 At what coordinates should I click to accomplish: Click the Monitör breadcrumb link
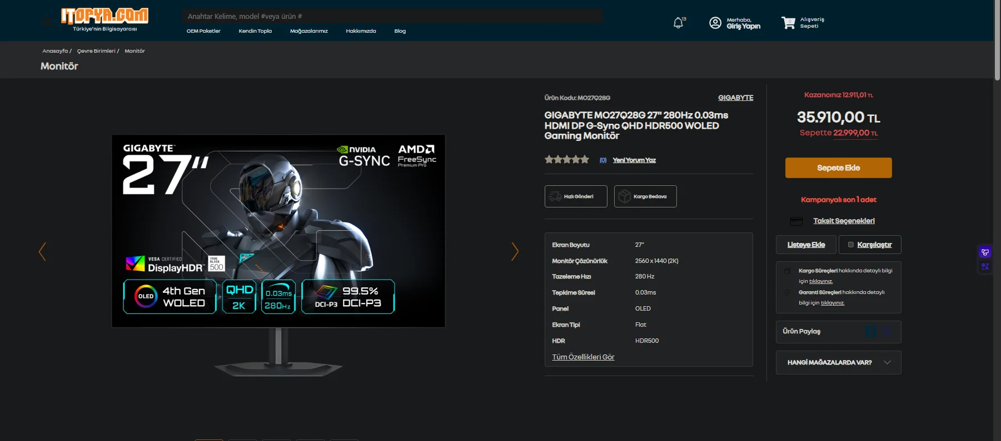point(135,51)
